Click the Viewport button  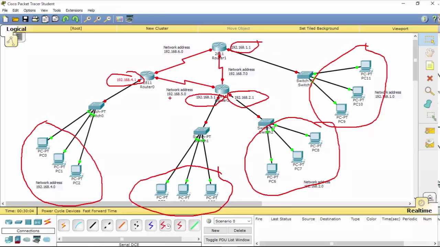tap(400, 28)
